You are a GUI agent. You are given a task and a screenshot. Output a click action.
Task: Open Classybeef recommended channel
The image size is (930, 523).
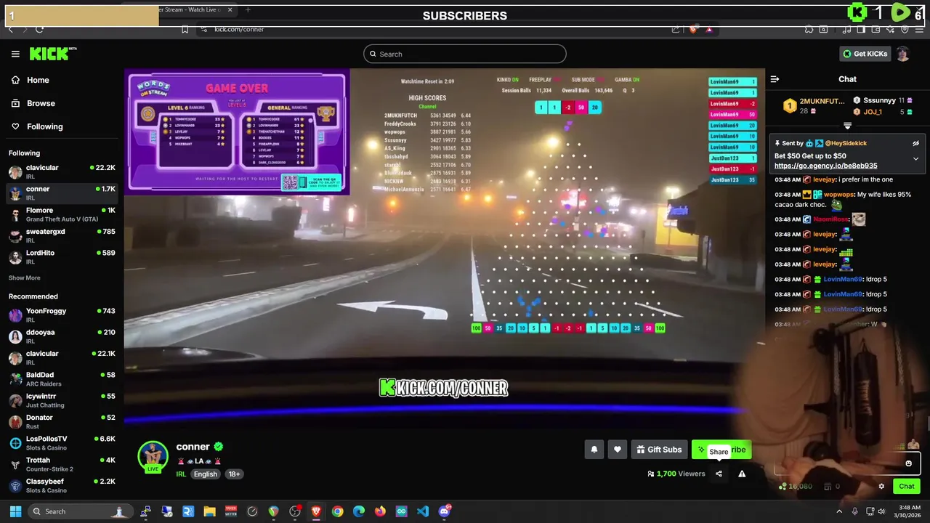coord(62,486)
